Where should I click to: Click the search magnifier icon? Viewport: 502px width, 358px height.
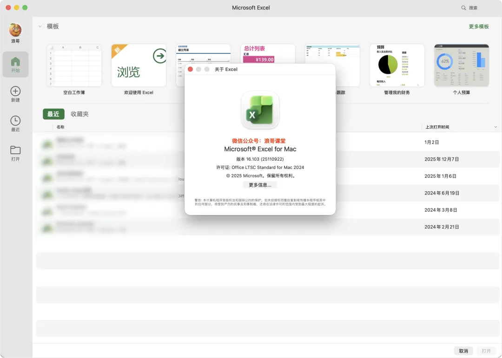pyautogui.click(x=463, y=8)
